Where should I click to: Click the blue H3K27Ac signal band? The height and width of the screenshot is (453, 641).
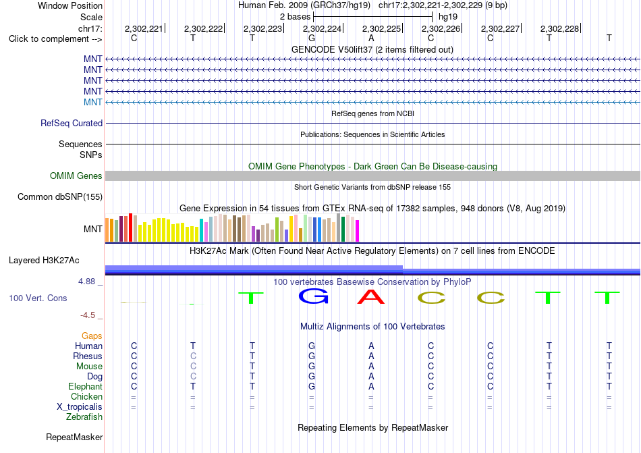[372, 270]
